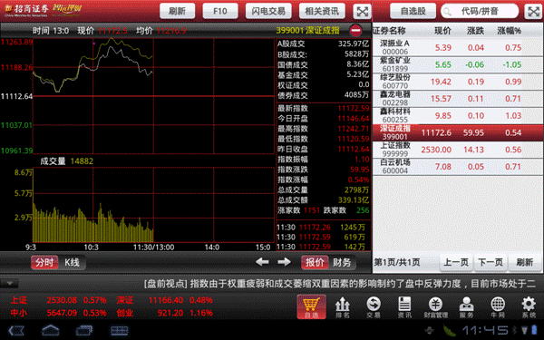Open the 排名 ranking chart icon
Screen dimensions: 544x340
(x=342, y=307)
